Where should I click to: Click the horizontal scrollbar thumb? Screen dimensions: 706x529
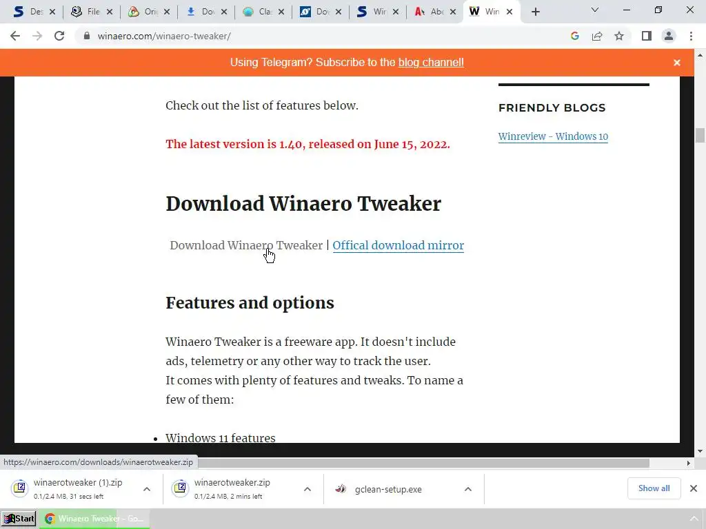(x=423, y=463)
